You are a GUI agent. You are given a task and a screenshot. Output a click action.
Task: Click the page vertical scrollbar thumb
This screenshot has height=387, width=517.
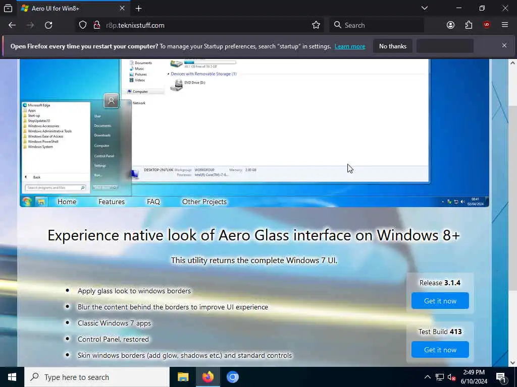tap(512, 198)
